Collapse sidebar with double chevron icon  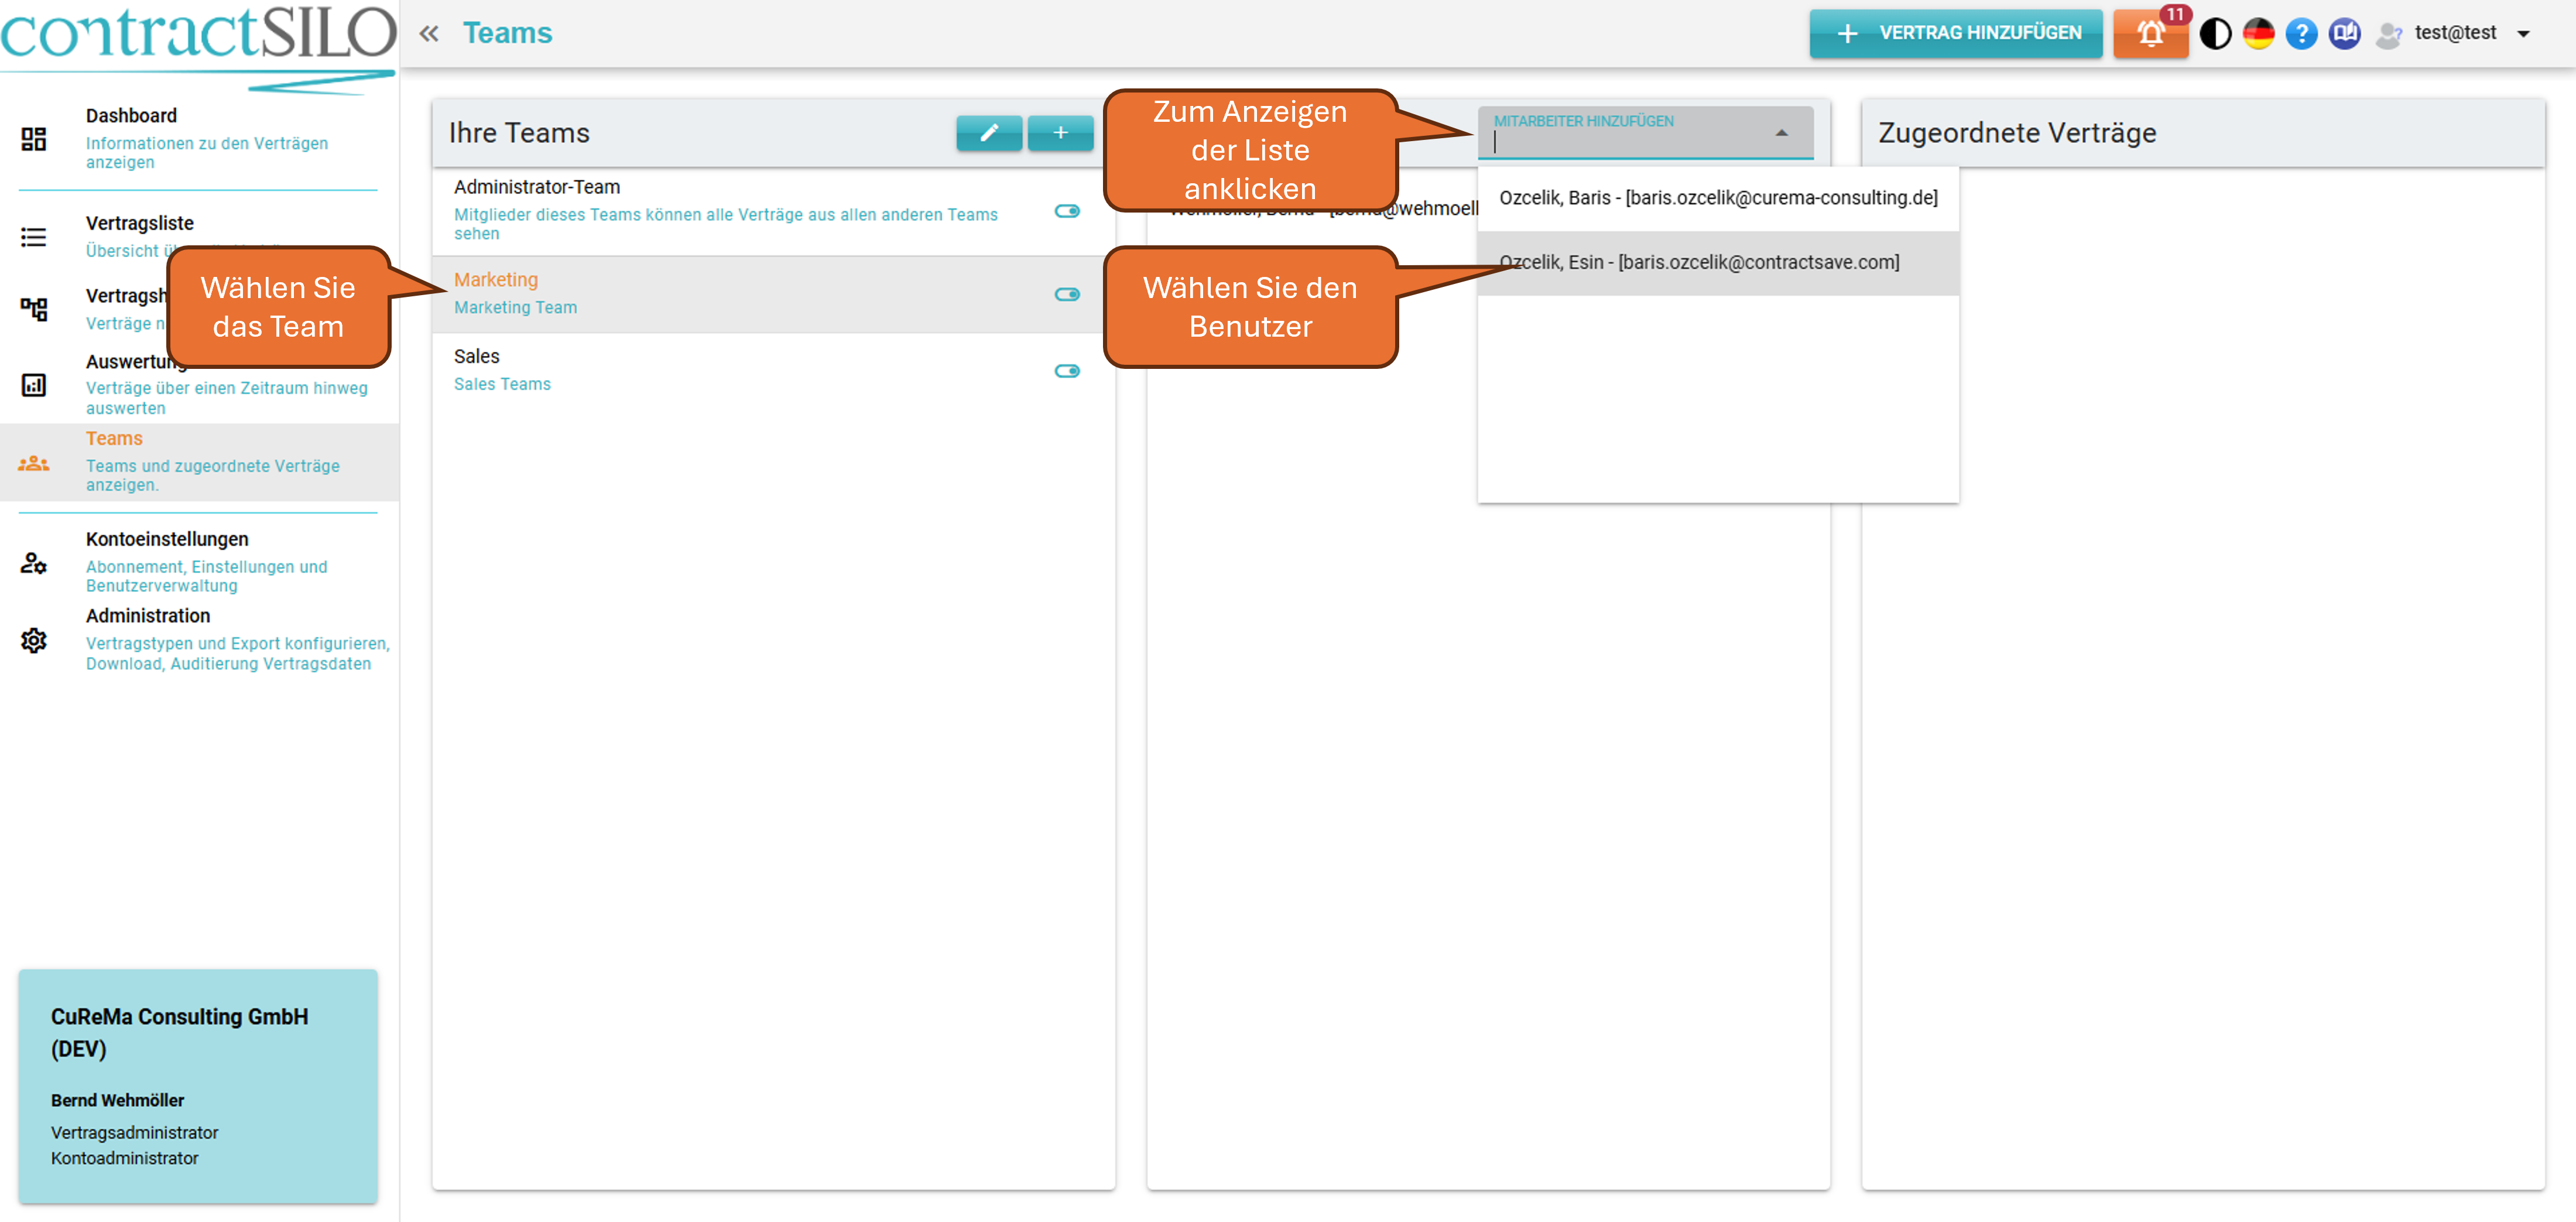coord(429,34)
